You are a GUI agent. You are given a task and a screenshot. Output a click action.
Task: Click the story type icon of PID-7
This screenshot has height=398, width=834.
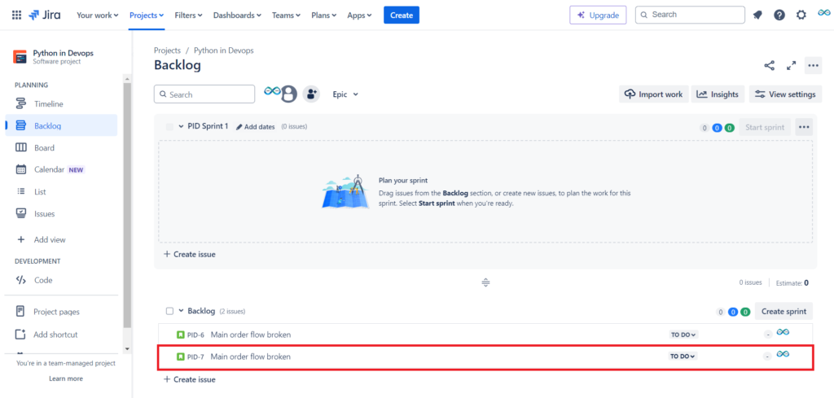click(180, 356)
